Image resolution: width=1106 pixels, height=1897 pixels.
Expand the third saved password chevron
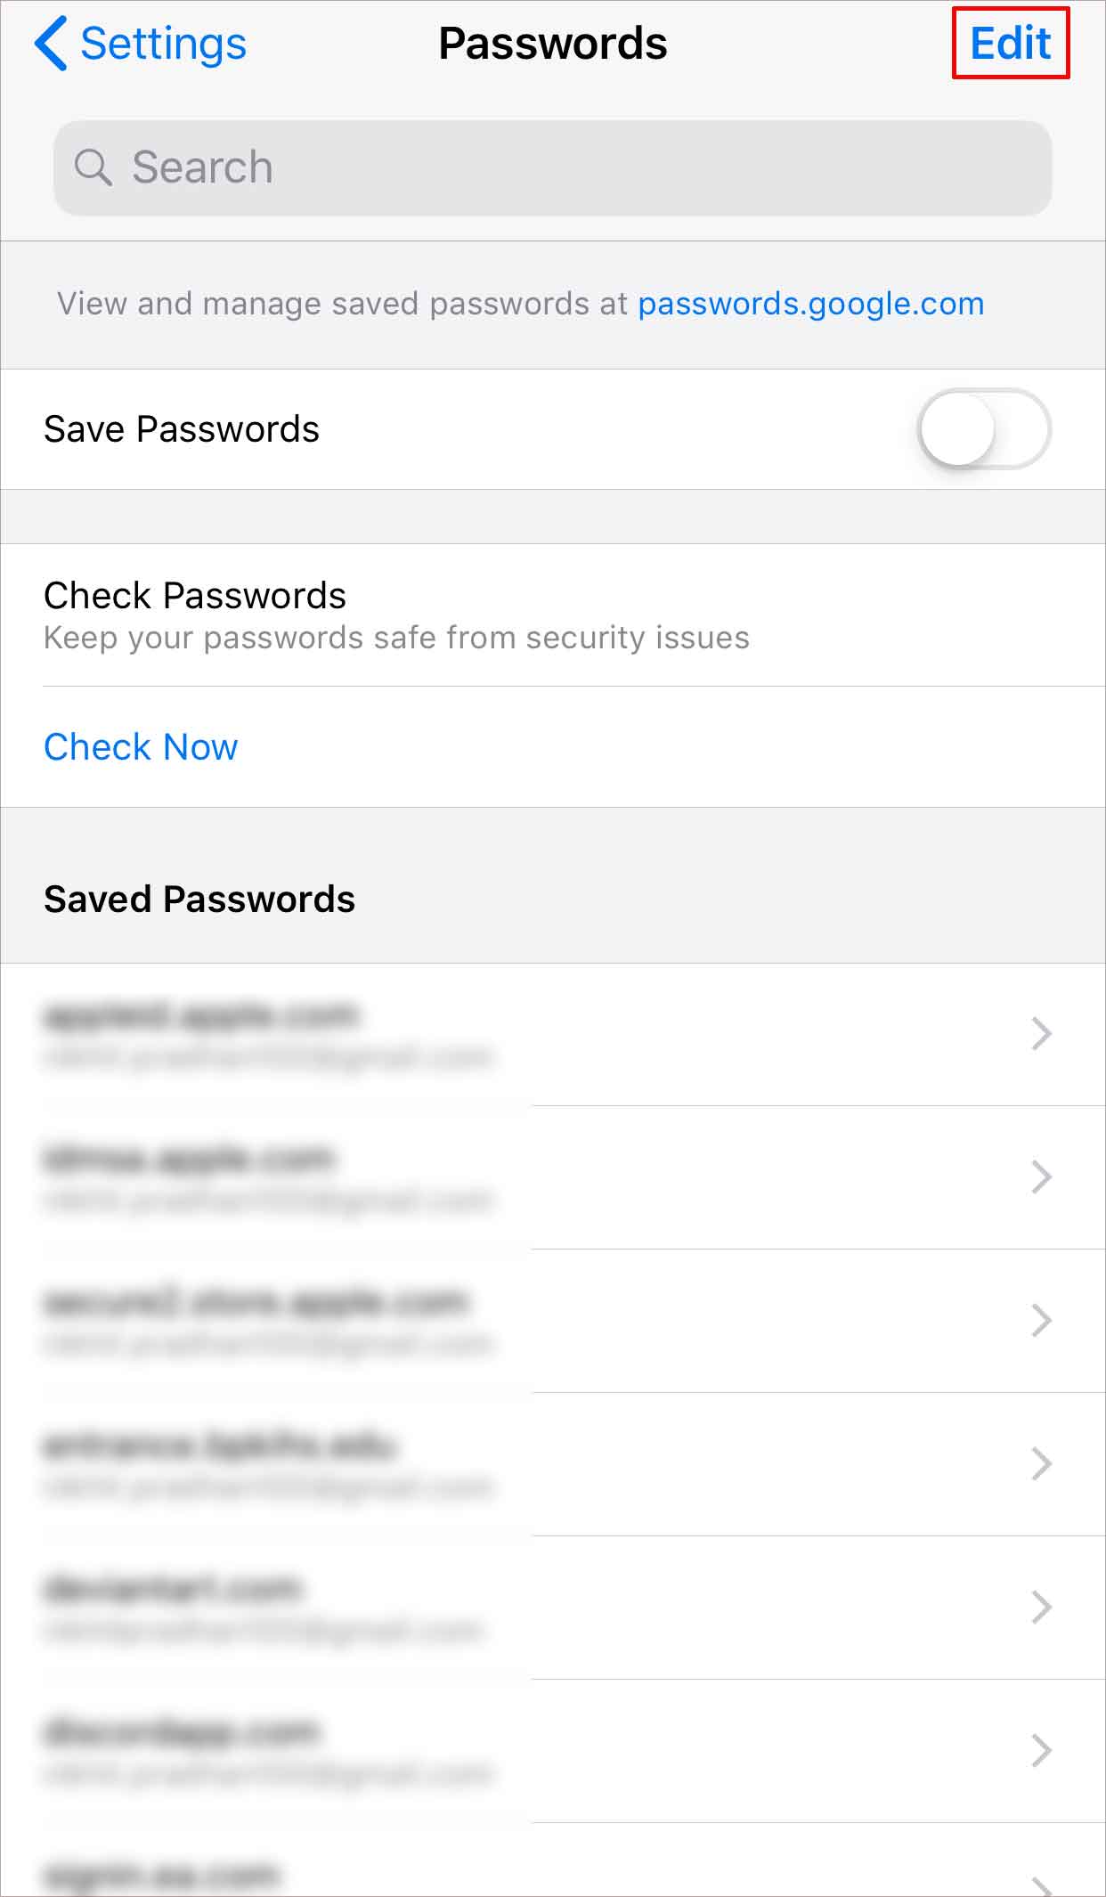click(1041, 1321)
